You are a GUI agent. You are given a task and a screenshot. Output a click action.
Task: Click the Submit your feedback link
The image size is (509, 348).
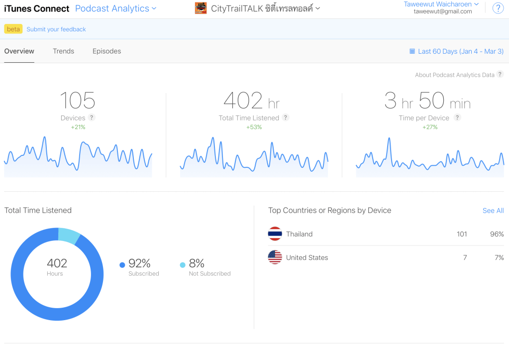pyautogui.click(x=56, y=29)
